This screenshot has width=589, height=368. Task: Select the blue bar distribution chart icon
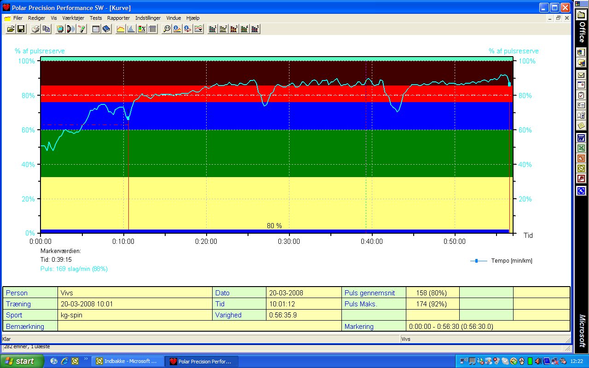pos(131,29)
